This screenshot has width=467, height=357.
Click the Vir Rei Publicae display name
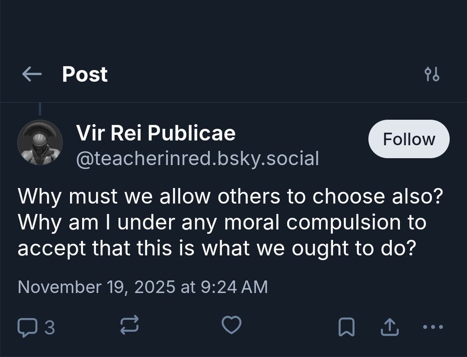[x=156, y=134]
